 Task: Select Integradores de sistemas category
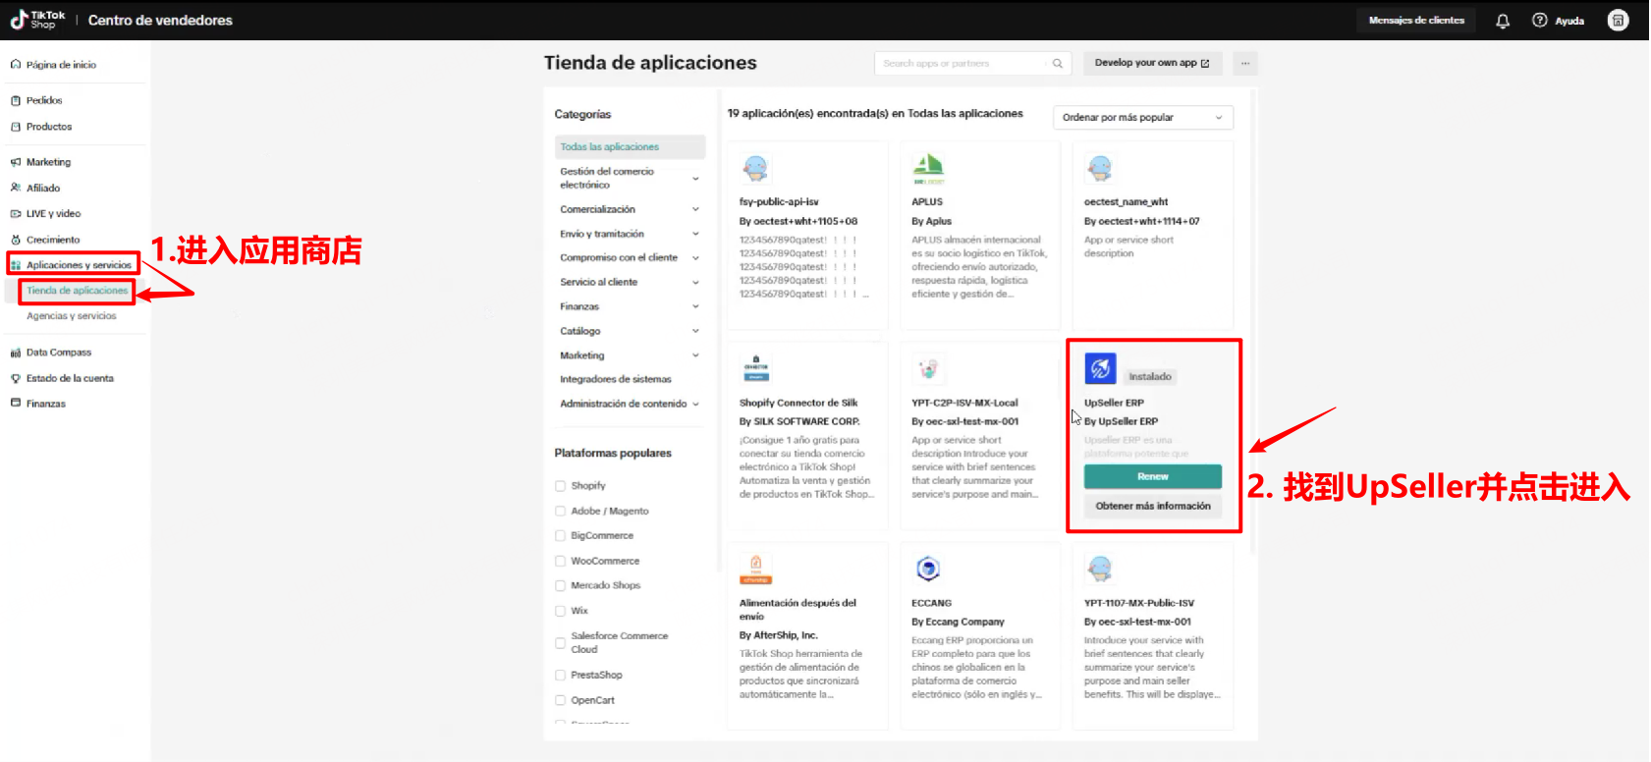pyautogui.click(x=616, y=379)
